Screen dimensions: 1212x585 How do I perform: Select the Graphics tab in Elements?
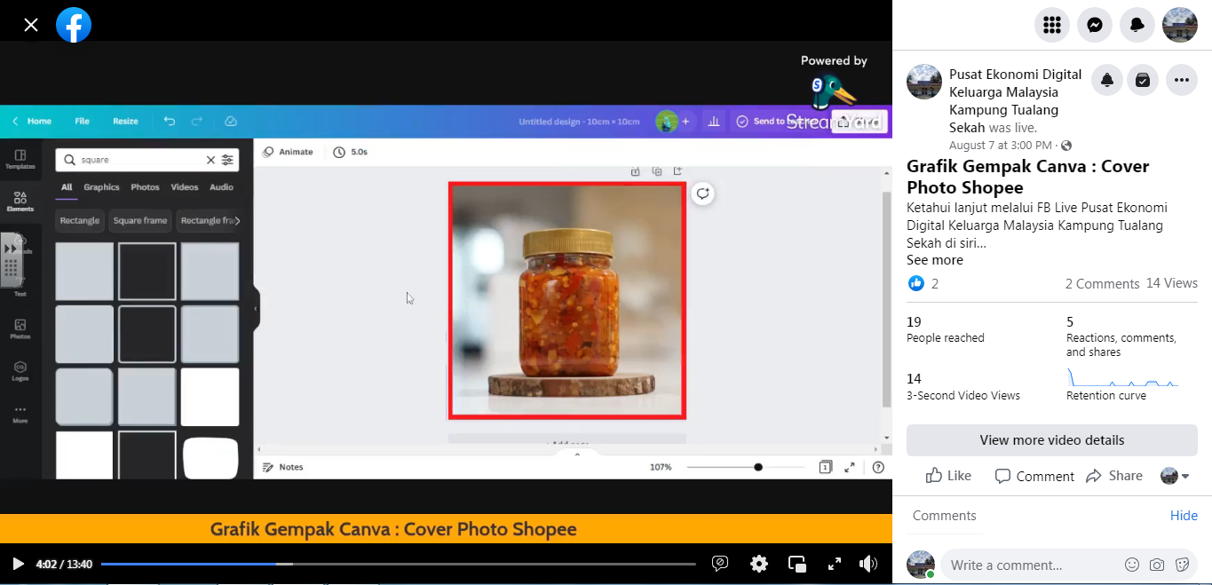[x=101, y=187]
